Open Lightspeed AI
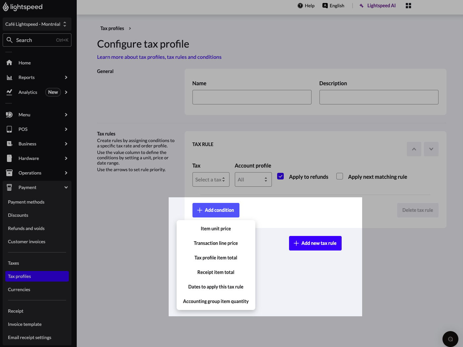Screen dimensions: 463x347 pos(377,6)
